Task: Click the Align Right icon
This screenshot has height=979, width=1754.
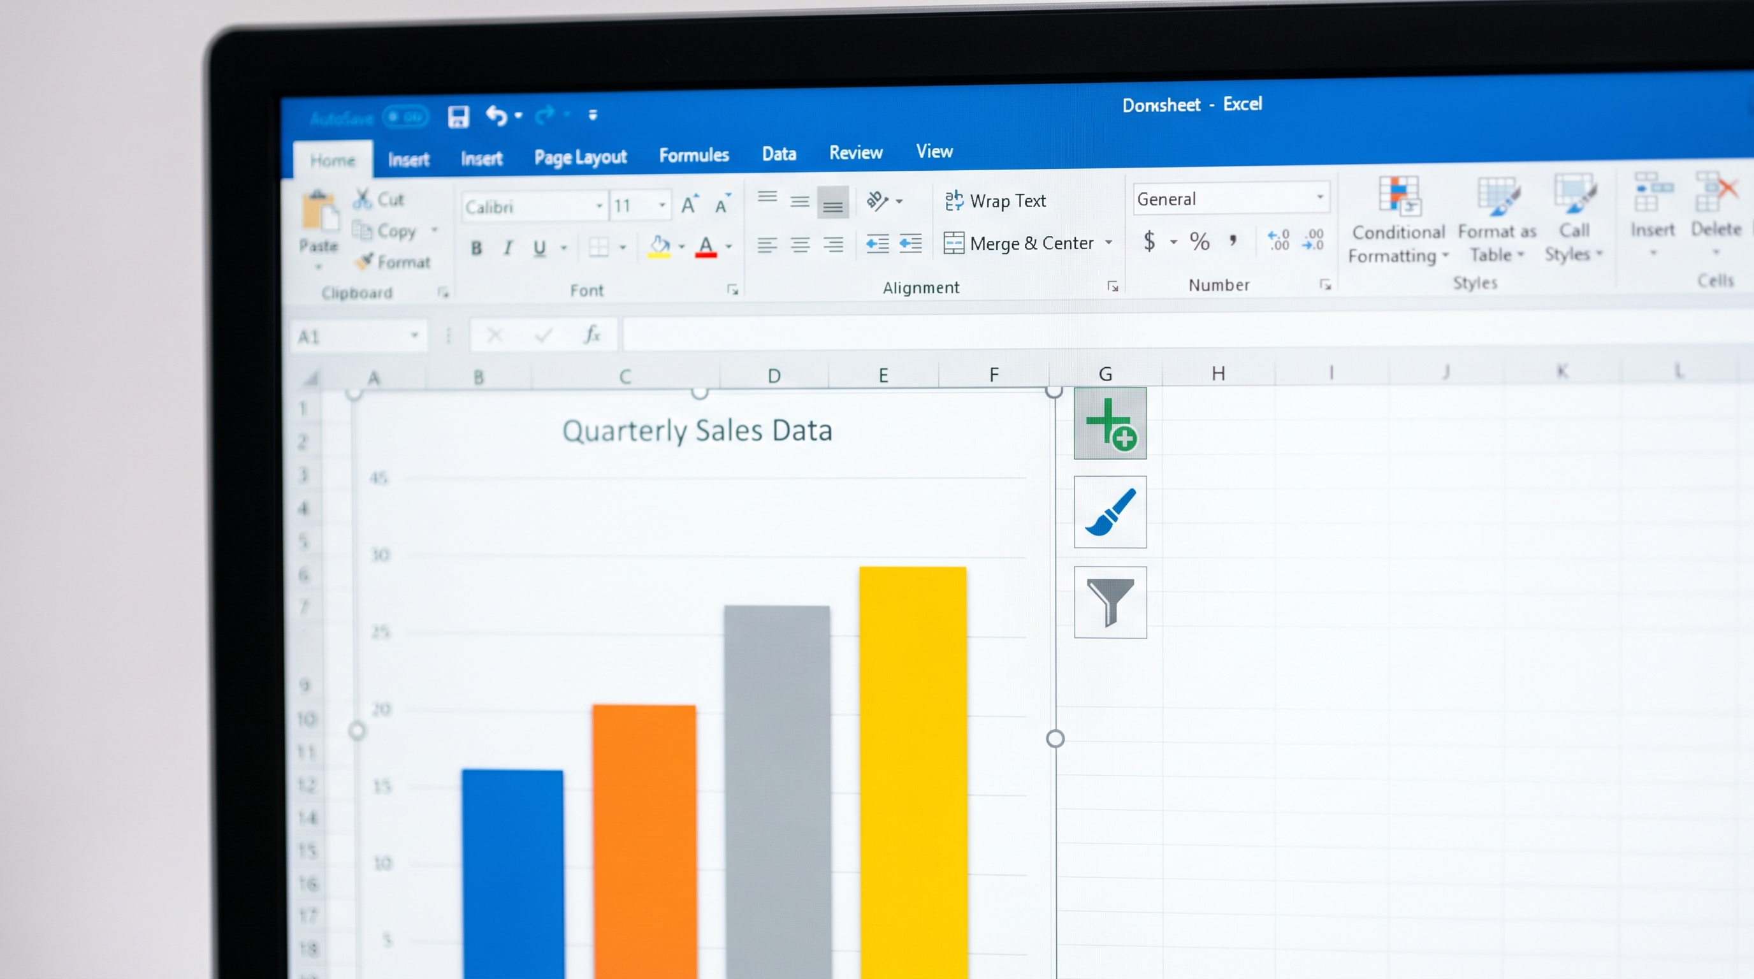Action: 833,243
